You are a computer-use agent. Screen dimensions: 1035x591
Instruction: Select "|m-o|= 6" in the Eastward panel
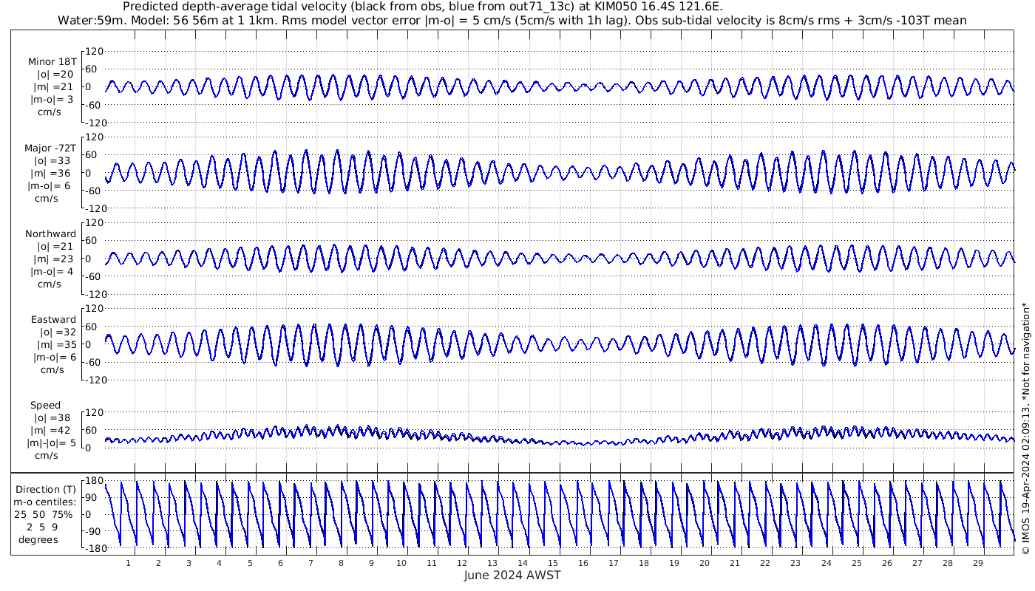coord(54,357)
